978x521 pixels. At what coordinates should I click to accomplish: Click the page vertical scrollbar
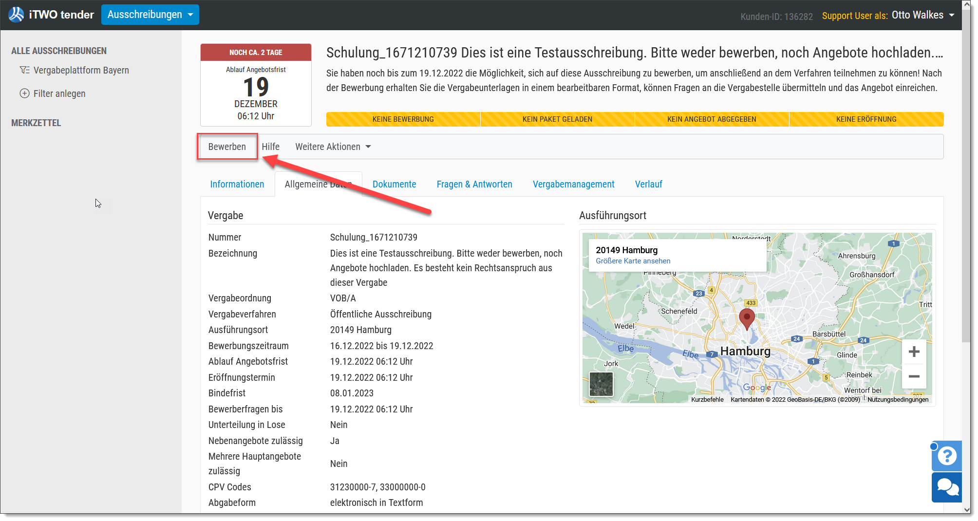coord(967,175)
